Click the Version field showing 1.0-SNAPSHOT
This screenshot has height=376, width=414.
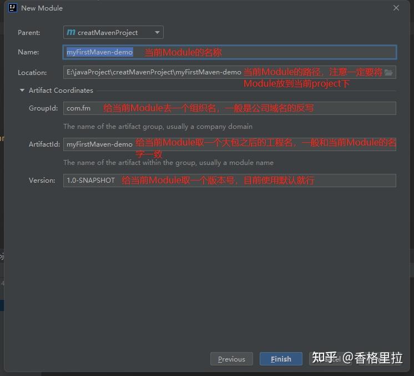pyautogui.click(x=229, y=181)
